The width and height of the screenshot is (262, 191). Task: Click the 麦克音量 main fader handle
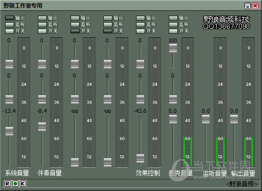click(173, 119)
